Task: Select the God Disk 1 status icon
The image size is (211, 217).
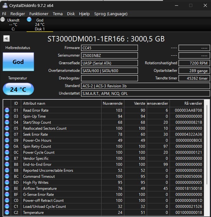Action: pyautogui.click(x=29, y=20)
